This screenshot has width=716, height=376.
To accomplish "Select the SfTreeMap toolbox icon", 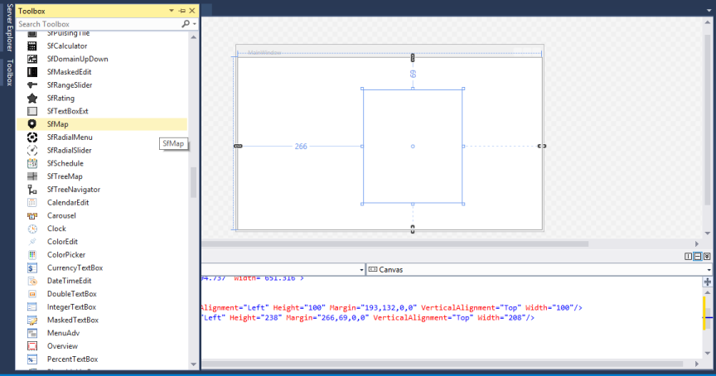I will click(x=32, y=176).
